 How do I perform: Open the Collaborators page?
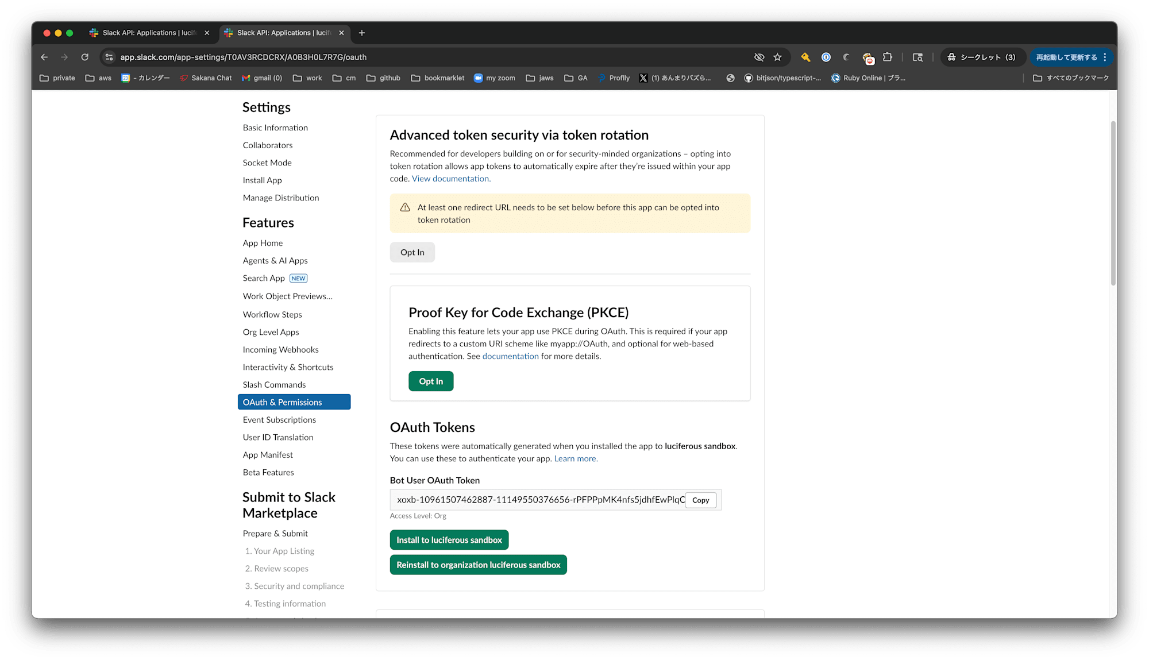(268, 145)
